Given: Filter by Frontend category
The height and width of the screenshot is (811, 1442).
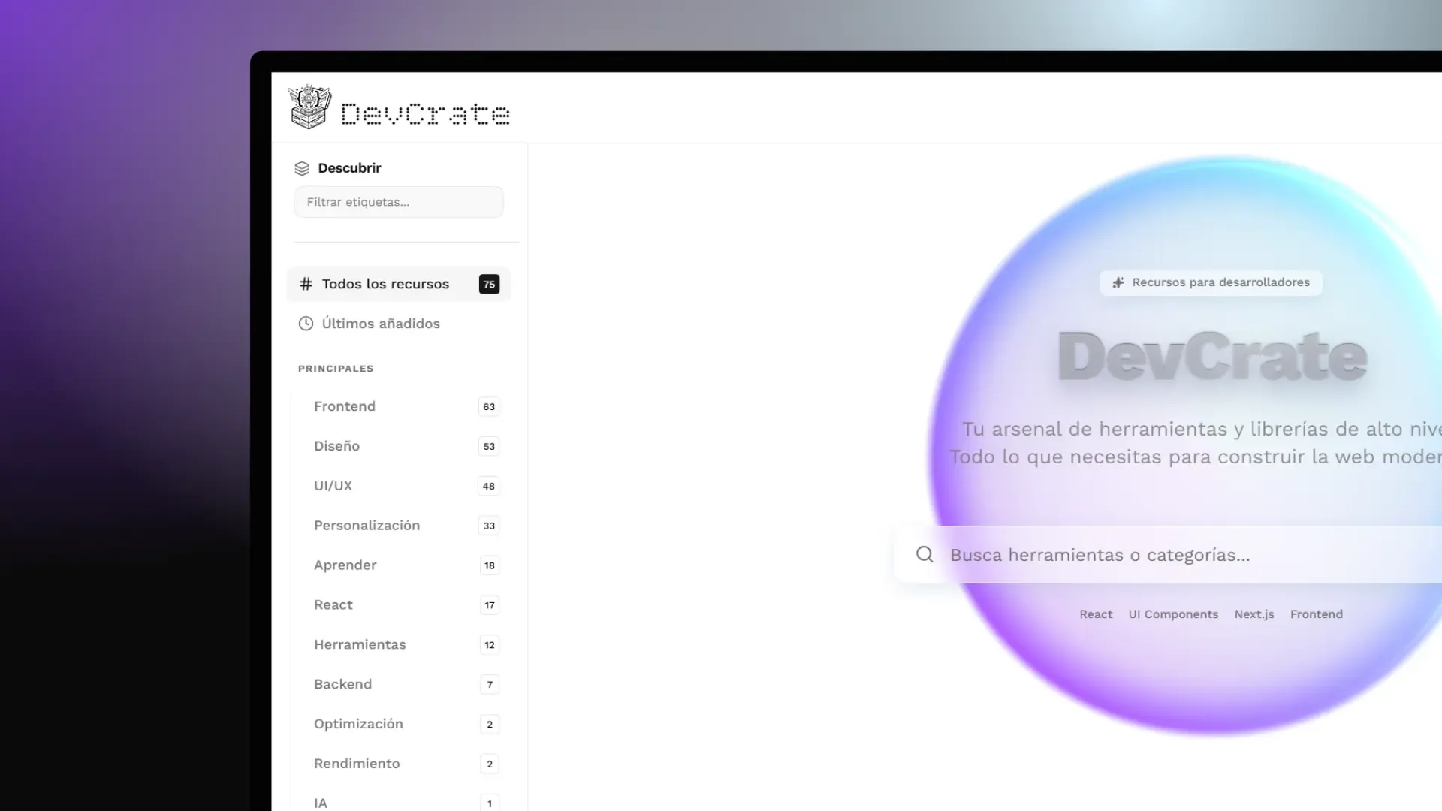Looking at the screenshot, I should (x=345, y=406).
